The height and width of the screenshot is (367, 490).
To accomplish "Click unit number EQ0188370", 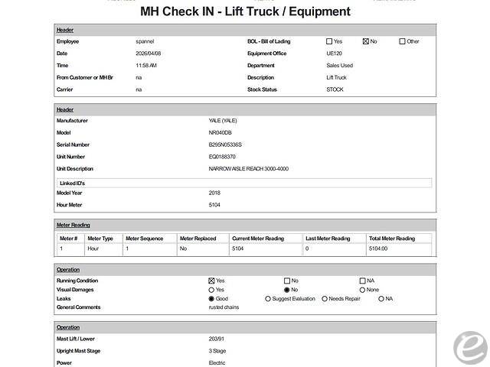I will 222,157.
